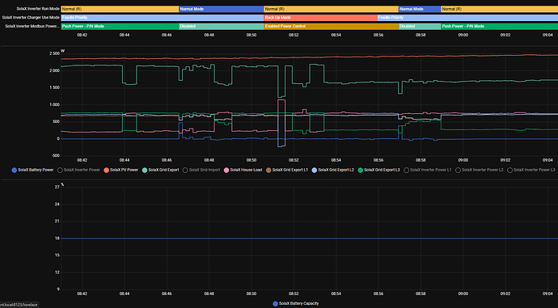Click the SolaX Inverter Modbus Power row label
Screen dimensions: 558x308
tap(32, 27)
